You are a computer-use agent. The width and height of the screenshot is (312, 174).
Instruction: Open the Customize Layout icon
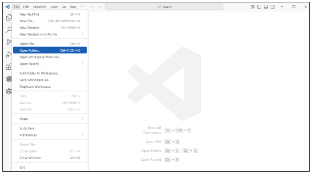click(253, 7)
